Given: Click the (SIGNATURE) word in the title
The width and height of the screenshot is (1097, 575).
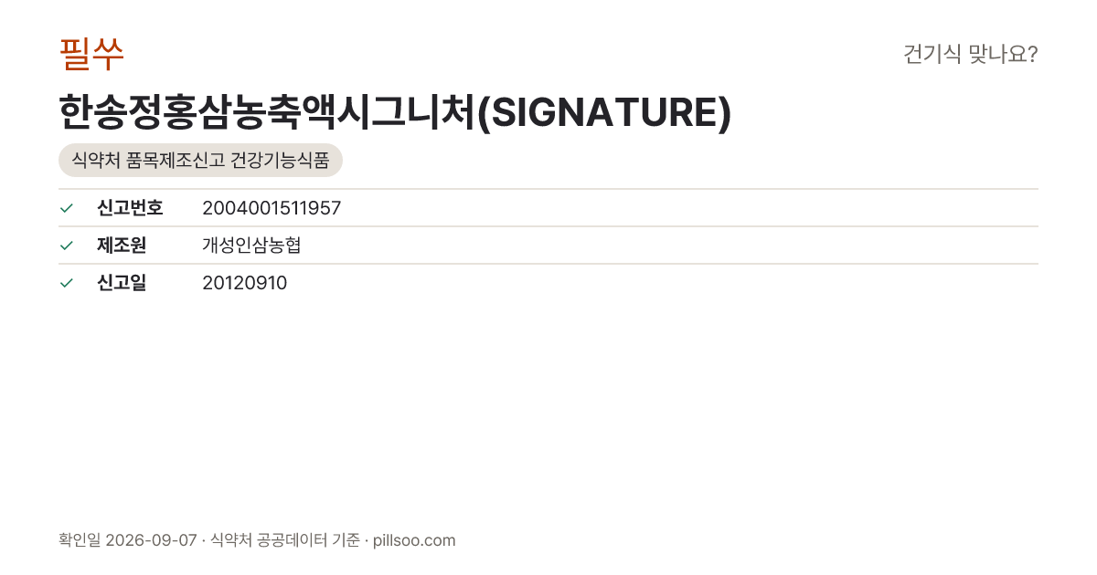Looking at the screenshot, I should [605, 113].
